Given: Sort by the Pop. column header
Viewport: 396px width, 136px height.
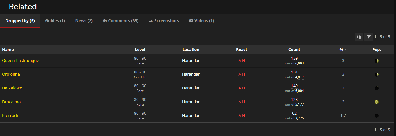Looking at the screenshot, I should click(377, 50).
